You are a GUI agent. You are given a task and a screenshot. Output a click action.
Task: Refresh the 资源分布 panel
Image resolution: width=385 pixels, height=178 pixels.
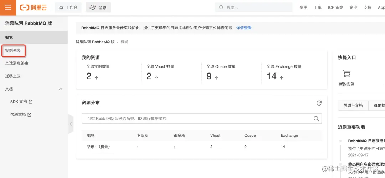click(319, 103)
